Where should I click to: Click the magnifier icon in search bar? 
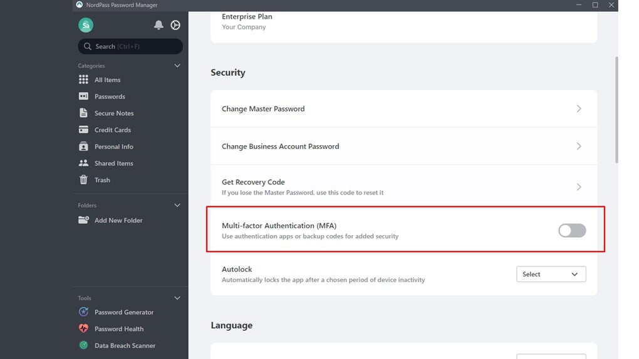87,46
